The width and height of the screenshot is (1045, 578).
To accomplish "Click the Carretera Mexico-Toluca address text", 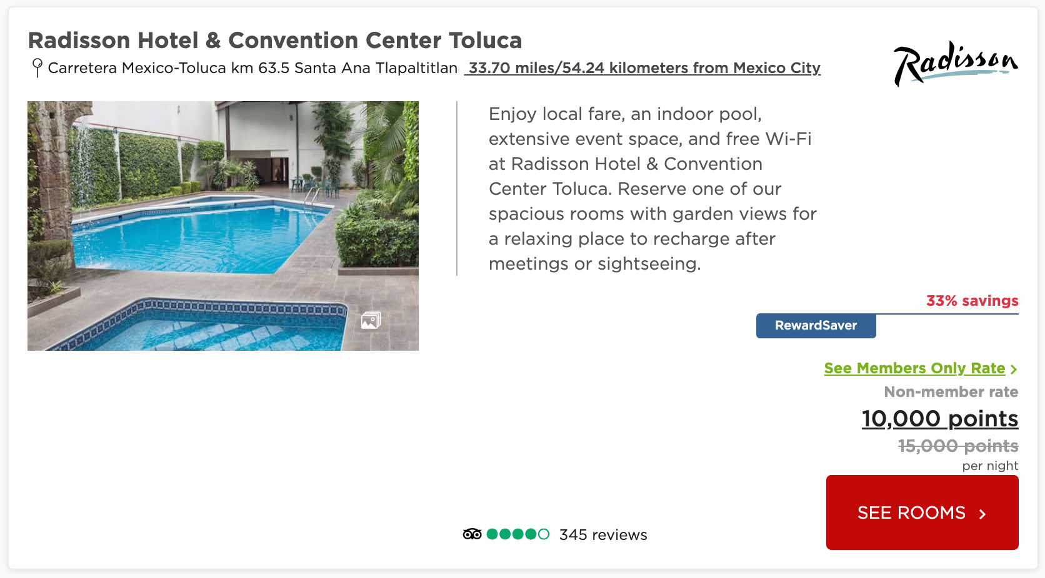I will point(252,68).
